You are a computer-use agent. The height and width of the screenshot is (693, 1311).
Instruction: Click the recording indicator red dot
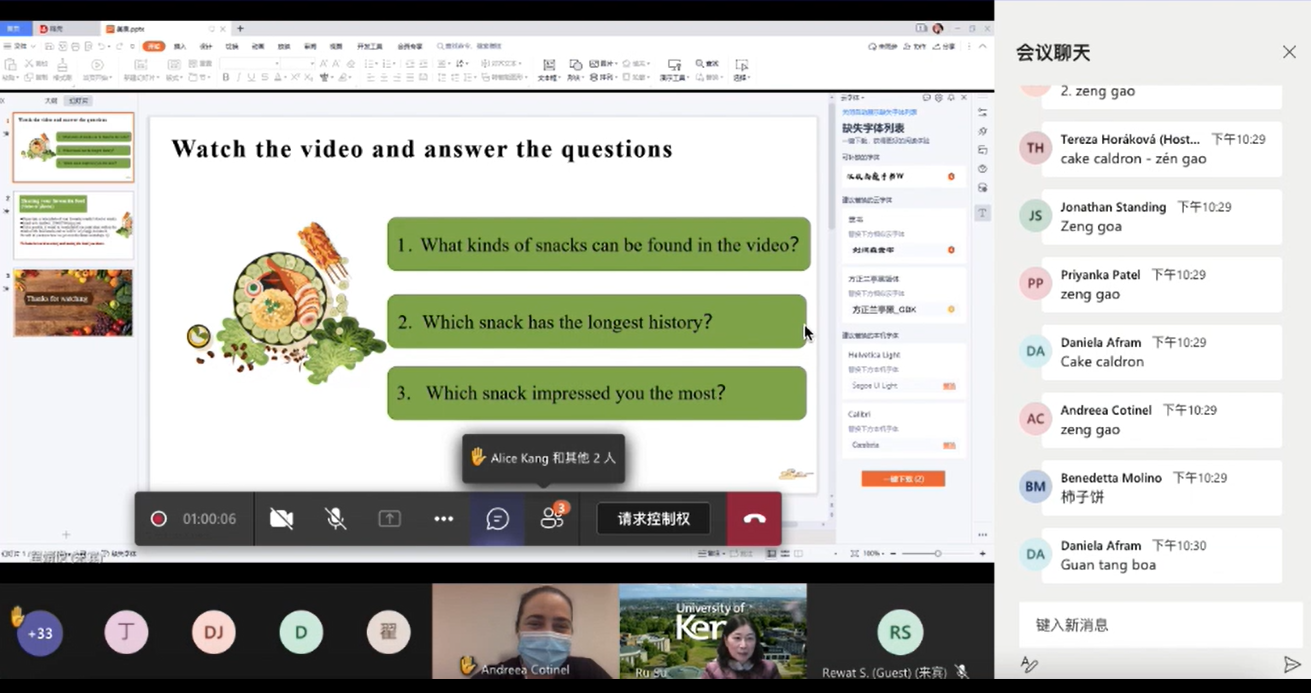point(159,519)
